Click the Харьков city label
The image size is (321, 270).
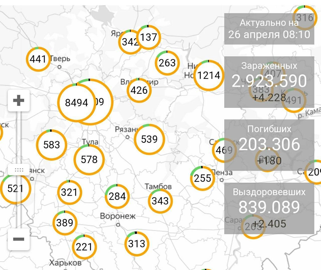click(65, 262)
